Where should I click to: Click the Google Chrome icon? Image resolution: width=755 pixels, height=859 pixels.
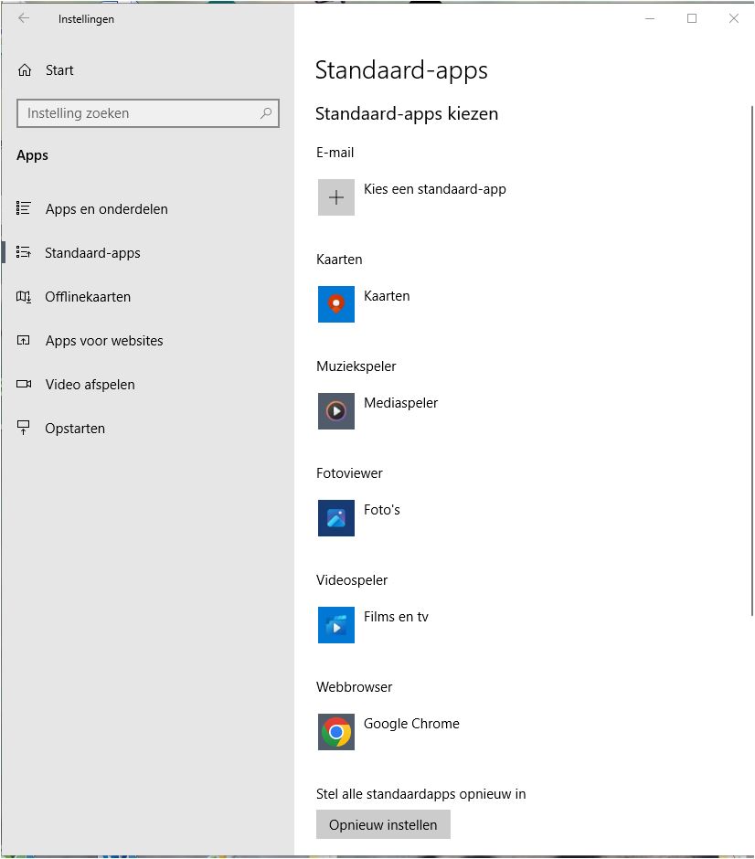336,732
